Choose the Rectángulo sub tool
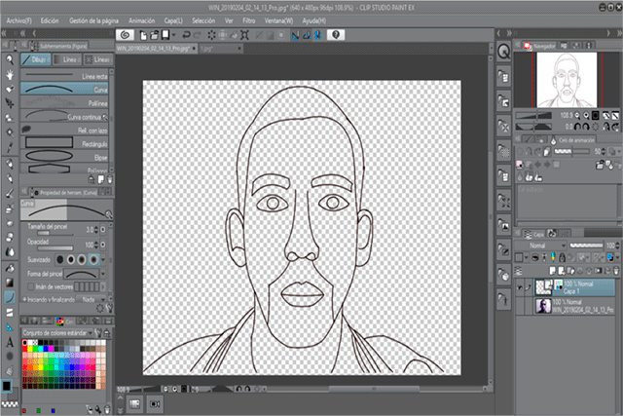623x416 pixels. click(x=64, y=142)
